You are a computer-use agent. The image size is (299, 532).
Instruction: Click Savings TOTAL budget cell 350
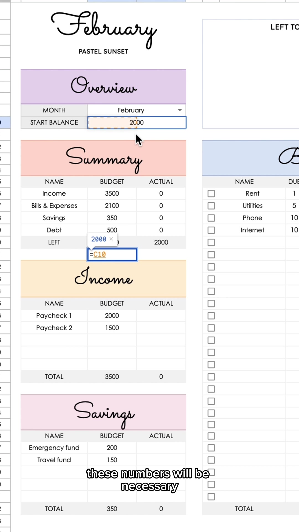pyautogui.click(x=112, y=509)
